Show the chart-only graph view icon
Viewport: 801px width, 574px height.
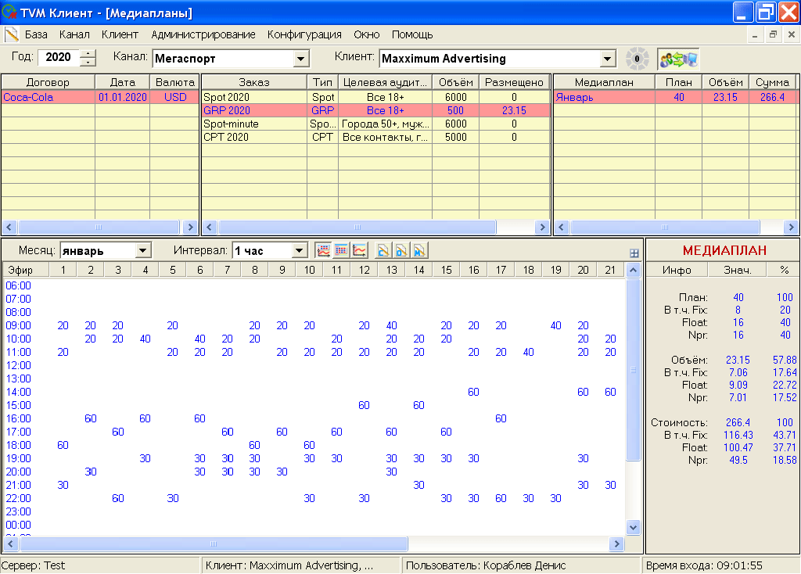point(360,250)
